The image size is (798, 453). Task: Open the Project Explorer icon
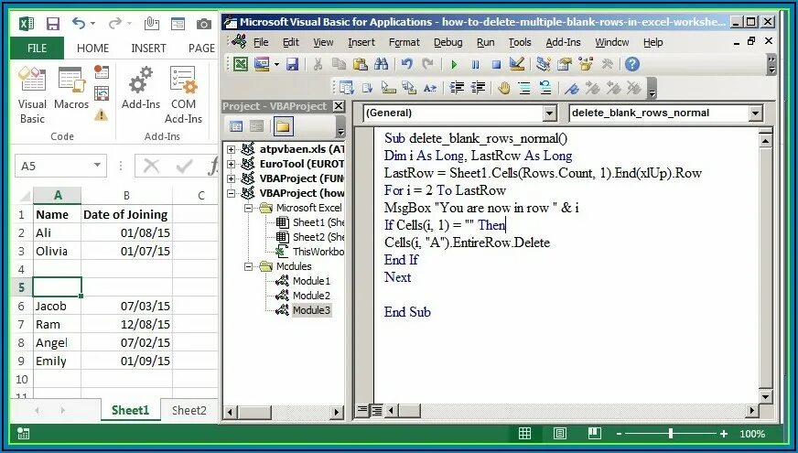click(x=543, y=64)
